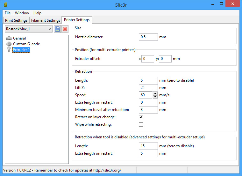Decrease retraction speed with down arrow
Viewport: 242px width, 176px height.
tap(155, 97)
